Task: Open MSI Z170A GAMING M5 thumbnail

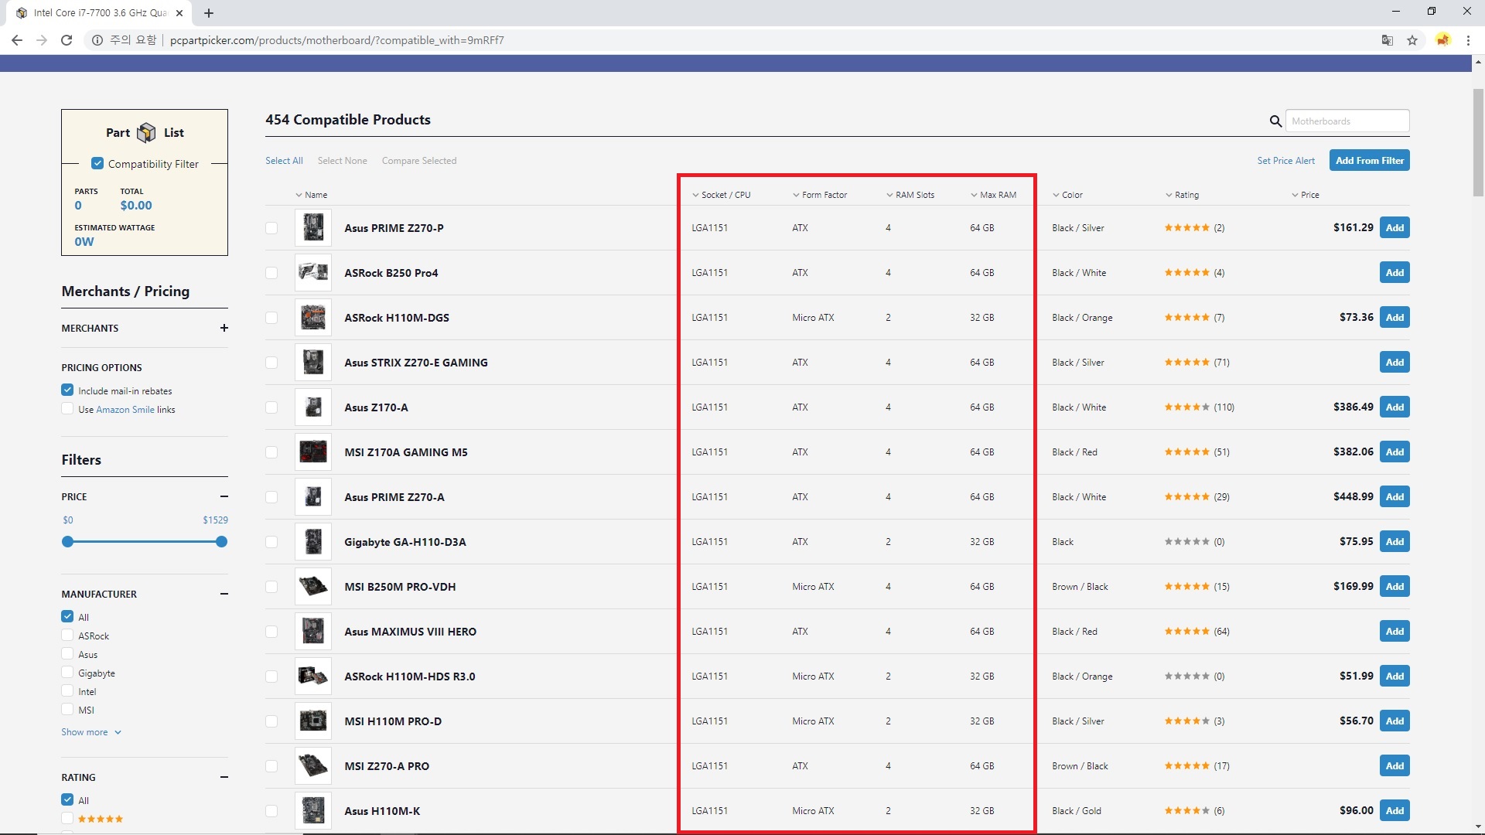Action: pos(313,452)
